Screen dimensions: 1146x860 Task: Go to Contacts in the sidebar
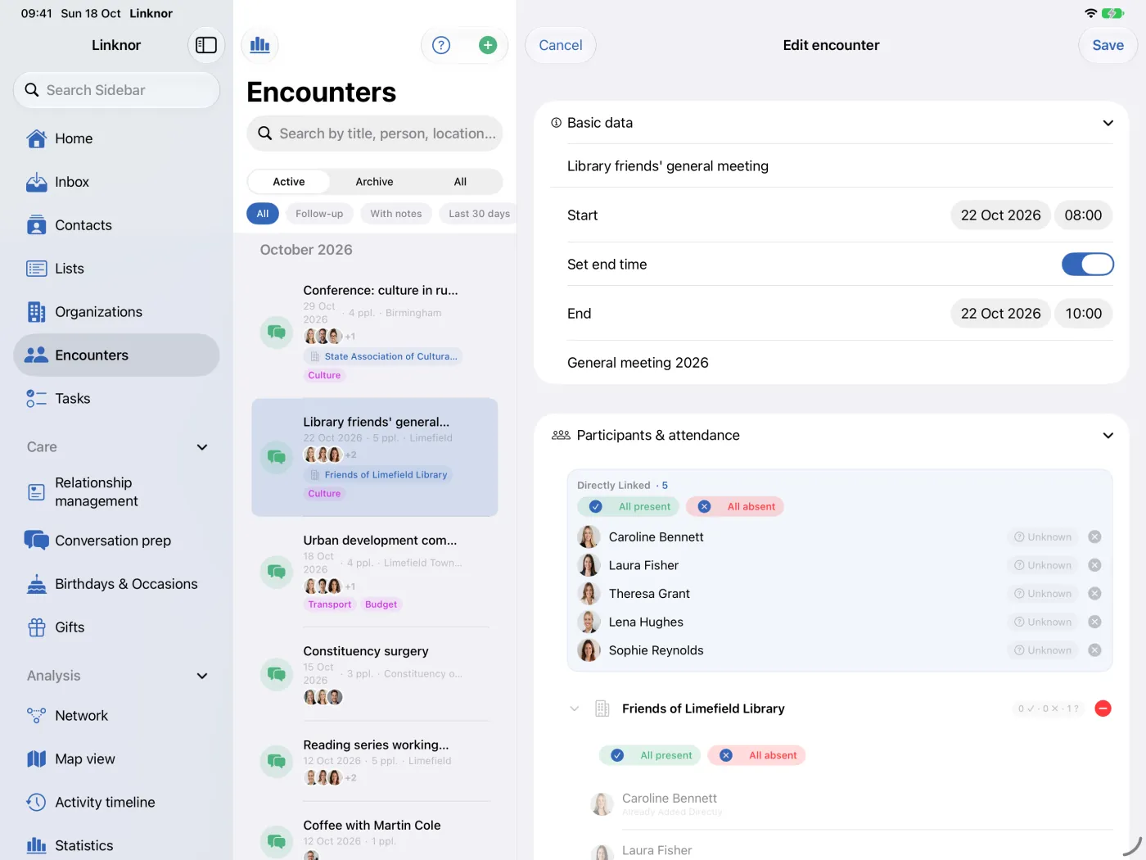pyautogui.click(x=116, y=225)
